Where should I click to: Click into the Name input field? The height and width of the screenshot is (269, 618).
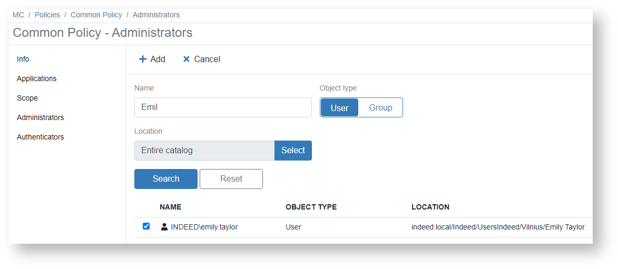223,107
